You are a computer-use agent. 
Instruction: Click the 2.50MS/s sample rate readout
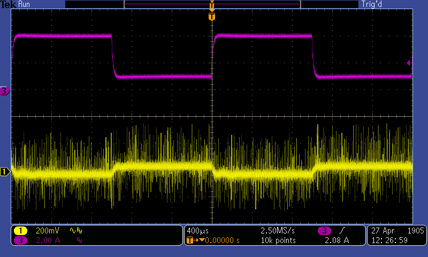pyautogui.click(x=278, y=231)
